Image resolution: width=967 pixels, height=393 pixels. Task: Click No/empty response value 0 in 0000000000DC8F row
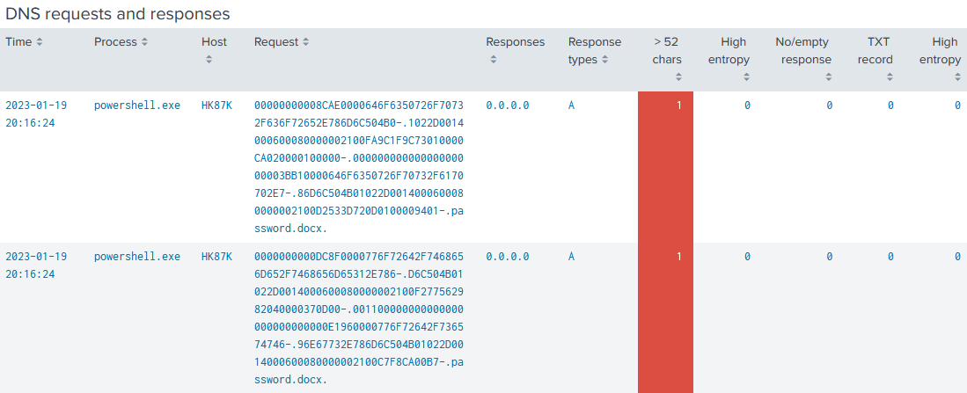[x=829, y=257]
